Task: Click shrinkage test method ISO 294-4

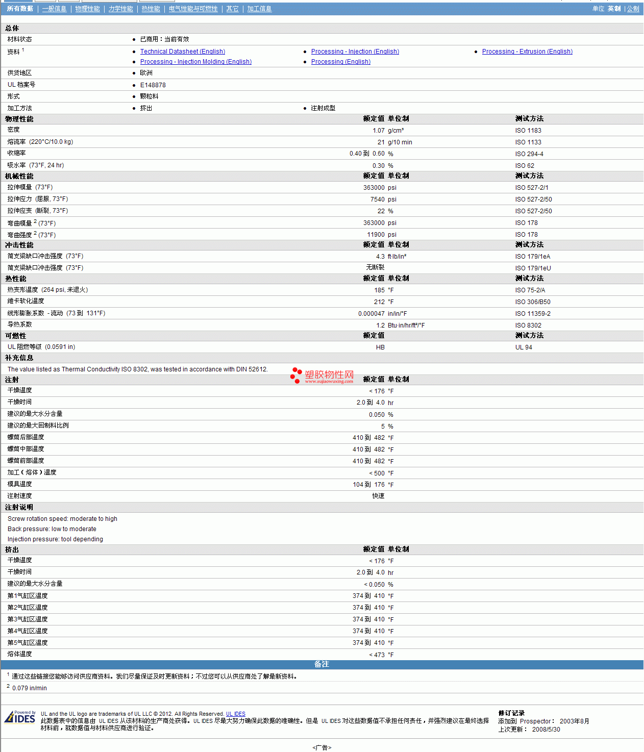Action: click(529, 154)
